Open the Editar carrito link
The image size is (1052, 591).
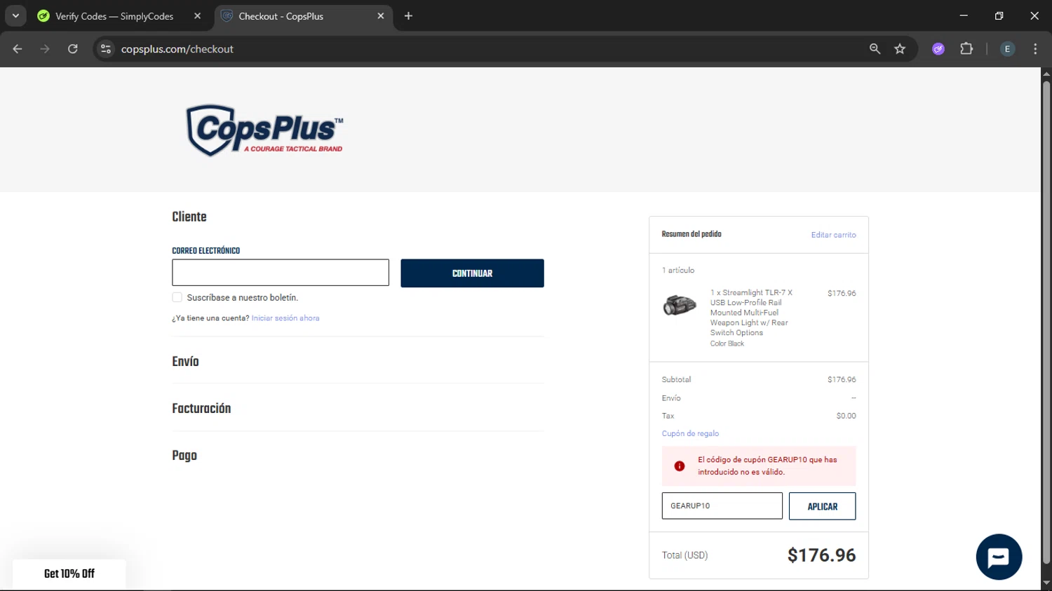pyautogui.click(x=833, y=235)
